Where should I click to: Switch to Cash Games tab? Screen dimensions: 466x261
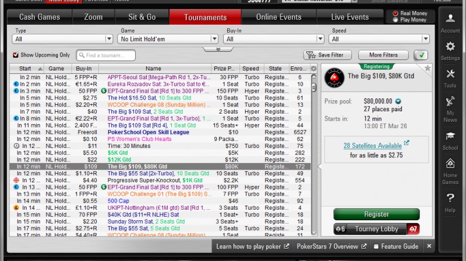[40, 17]
